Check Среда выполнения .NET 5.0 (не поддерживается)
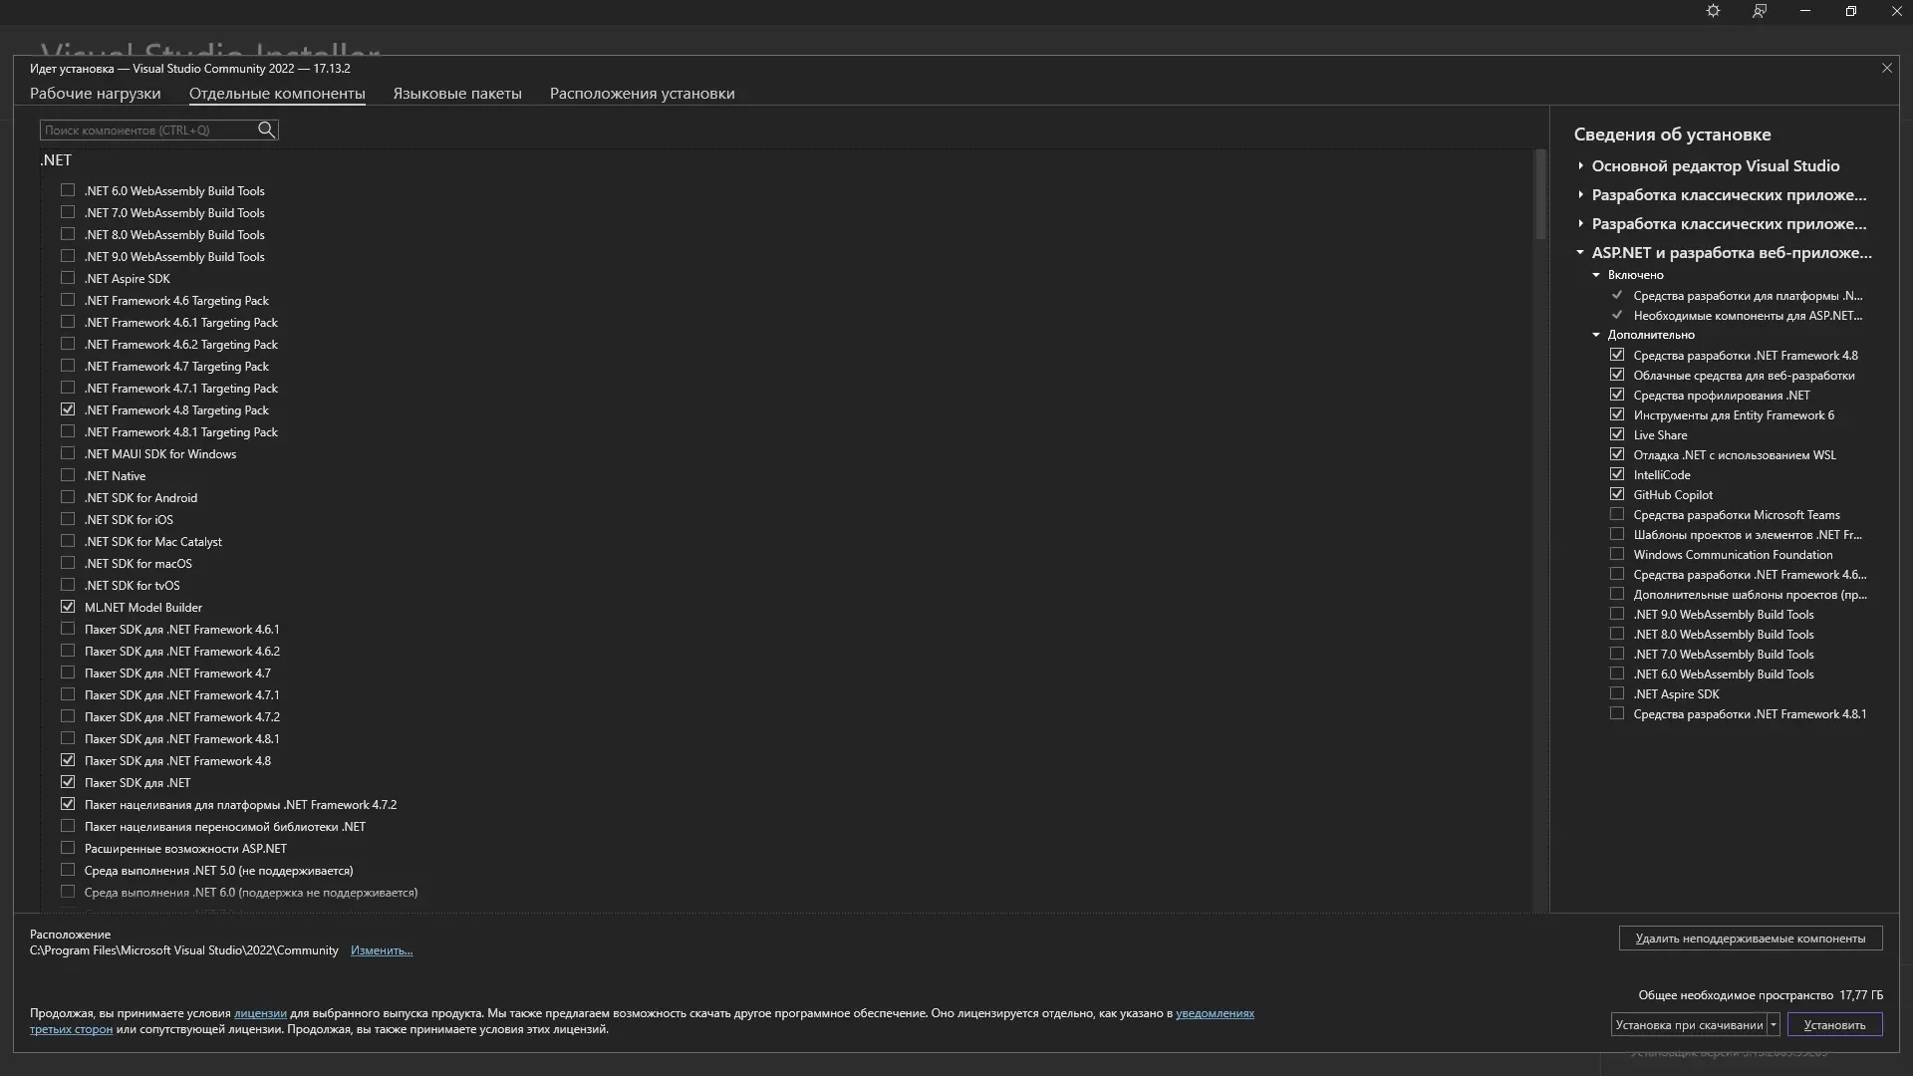This screenshot has height=1076, width=1913. point(68,870)
